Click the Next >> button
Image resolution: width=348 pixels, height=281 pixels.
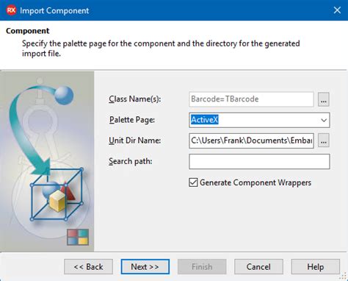pyautogui.click(x=145, y=267)
